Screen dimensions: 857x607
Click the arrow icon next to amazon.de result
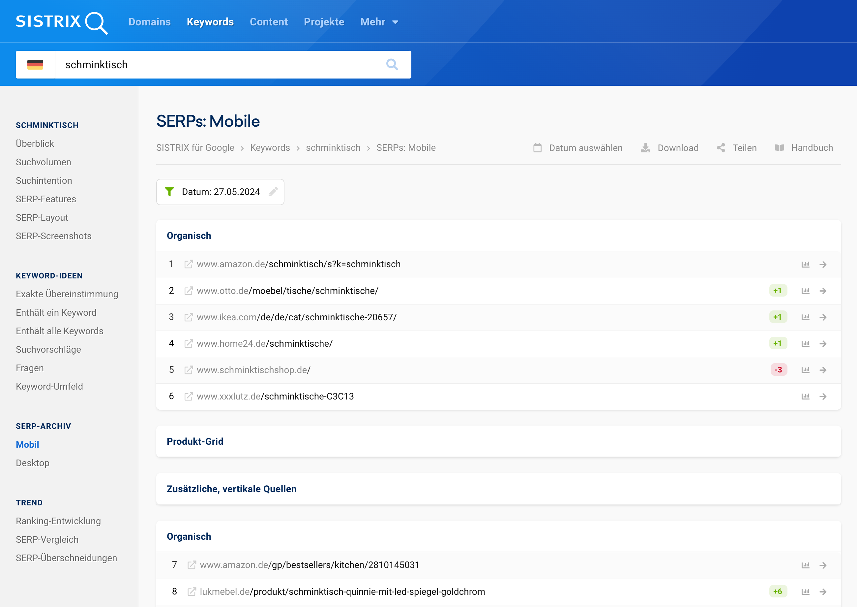click(823, 264)
